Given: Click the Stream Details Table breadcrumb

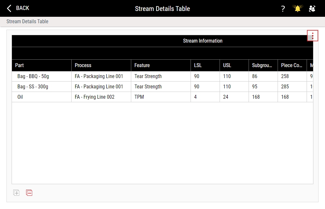Looking at the screenshot, I should click(x=27, y=21).
